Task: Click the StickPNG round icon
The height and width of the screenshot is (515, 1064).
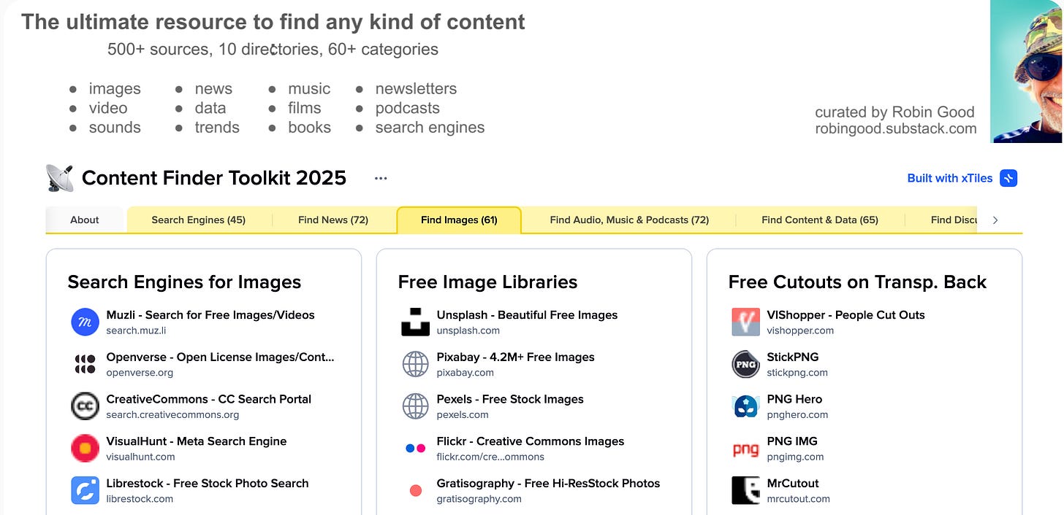Action: pyautogui.click(x=746, y=364)
